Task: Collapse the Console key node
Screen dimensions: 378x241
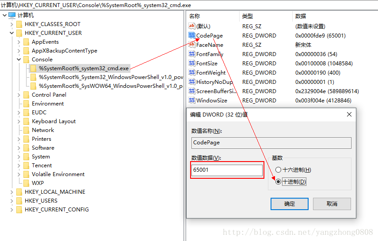Action: click(x=19, y=60)
